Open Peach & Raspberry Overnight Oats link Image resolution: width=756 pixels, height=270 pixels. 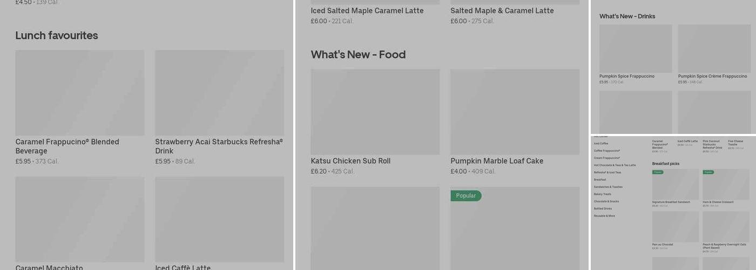[x=724, y=246]
